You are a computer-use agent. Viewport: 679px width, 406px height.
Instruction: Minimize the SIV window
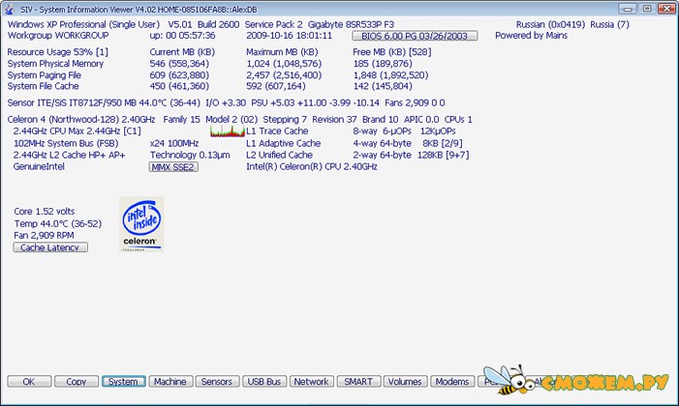point(627,9)
